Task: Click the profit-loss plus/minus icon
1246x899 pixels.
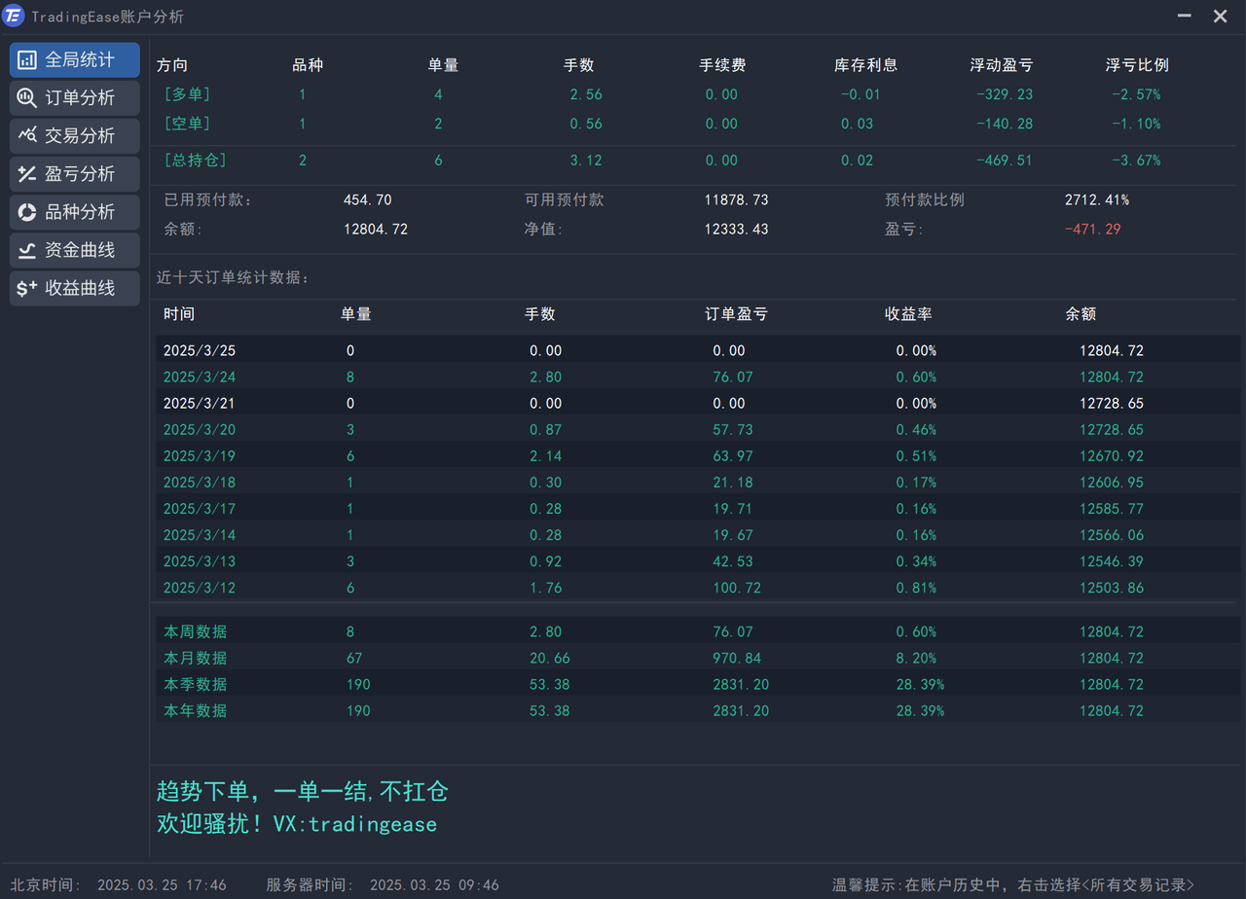Action: (27, 174)
